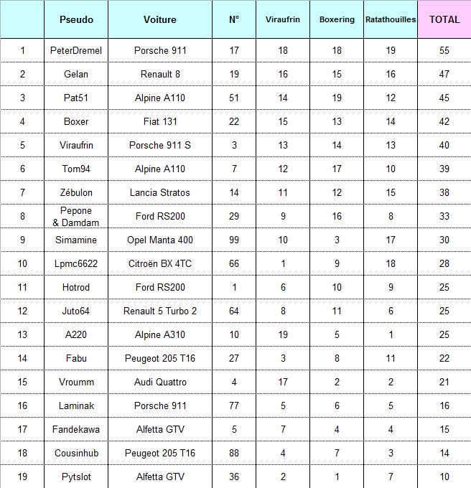Click the Renault 8 car cell
471x488 pixels.
(160, 75)
